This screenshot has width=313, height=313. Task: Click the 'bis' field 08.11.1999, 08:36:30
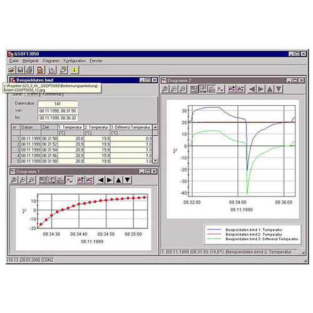click(x=58, y=118)
